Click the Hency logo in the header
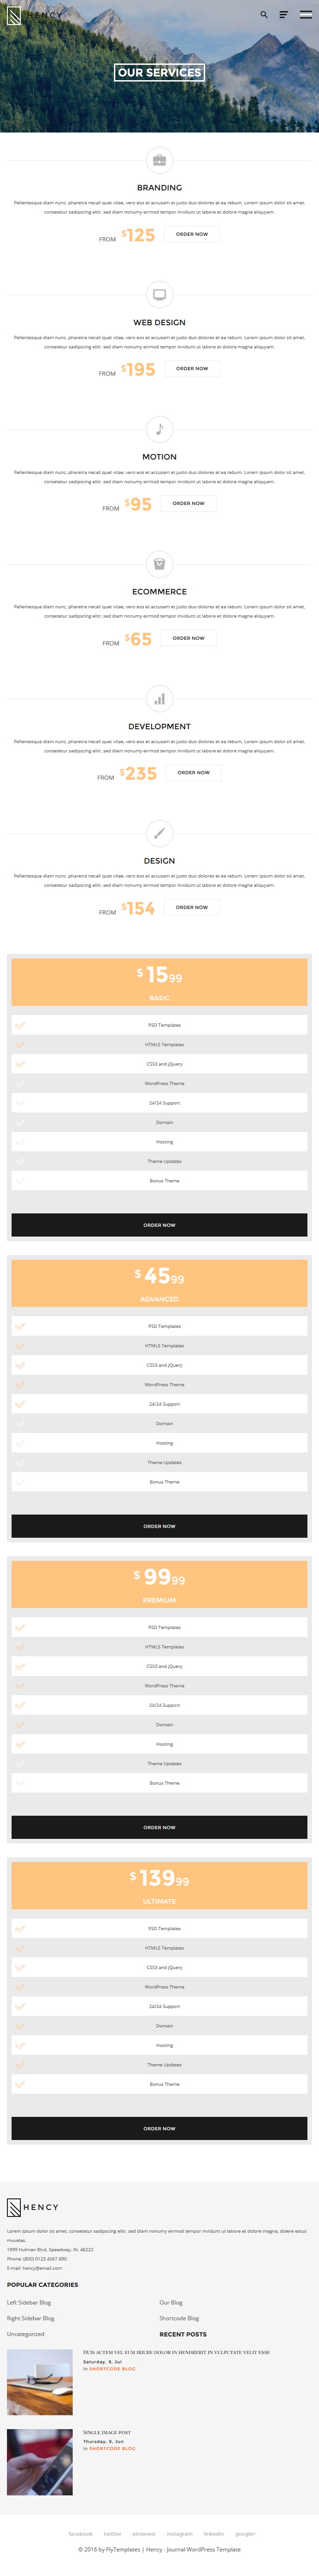This screenshot has height=2576, width=319. (34, 16)
